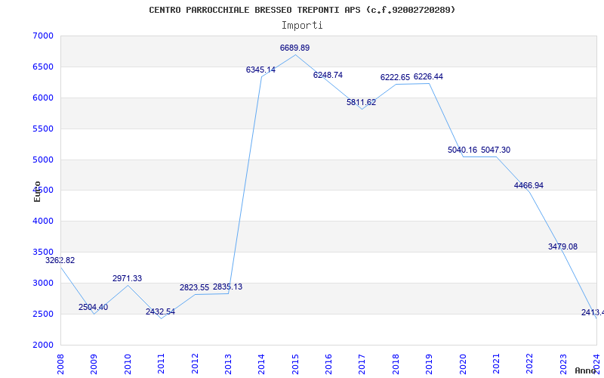Click the 5811.62 value label
Screen dimensions: 604x378
[362, 102]
